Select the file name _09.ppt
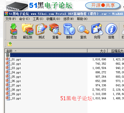124x113 pixels. tap(16, 94)
